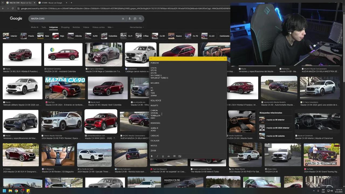
Task: Expand the Más dropdown menu
Action: click(x=110, y=27)
